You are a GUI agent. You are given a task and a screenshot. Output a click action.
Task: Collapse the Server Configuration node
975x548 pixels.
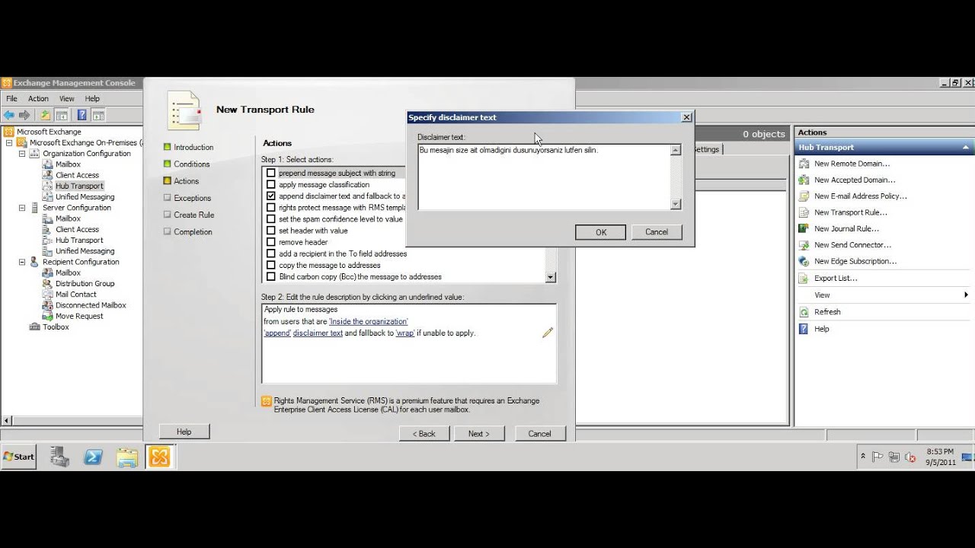(22, 207)
